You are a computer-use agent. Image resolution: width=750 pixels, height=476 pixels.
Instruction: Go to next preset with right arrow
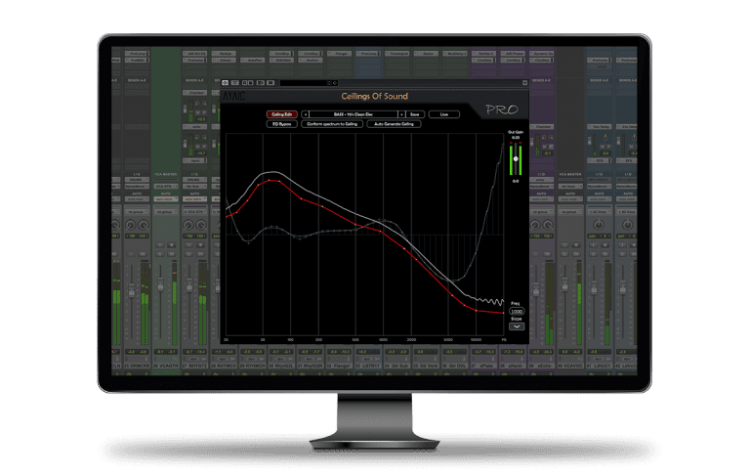[x=401, y=114]
